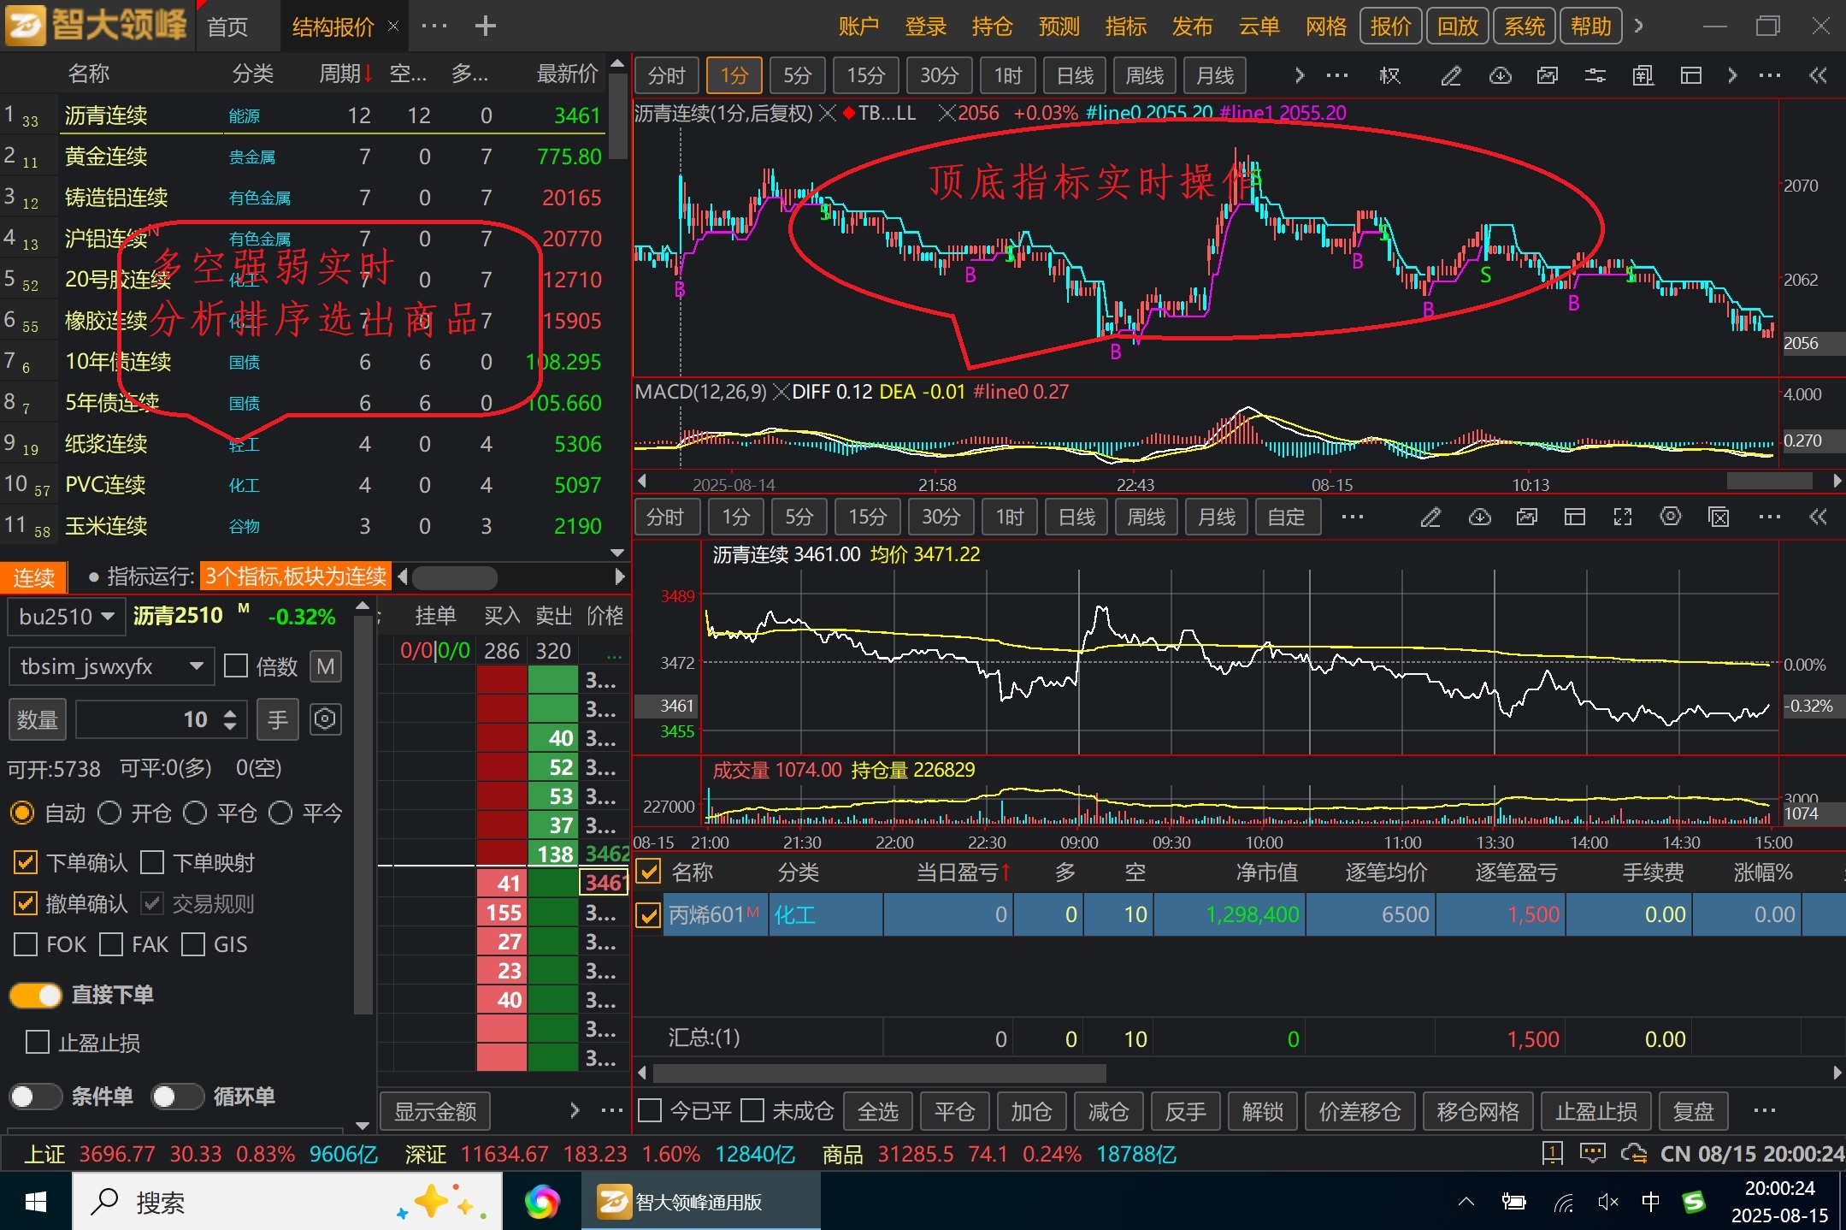Open the chart snapshot icon in lower chart toolbar
The width and height of the screenshot is (1846, 1230).
tap(1527, 517)
